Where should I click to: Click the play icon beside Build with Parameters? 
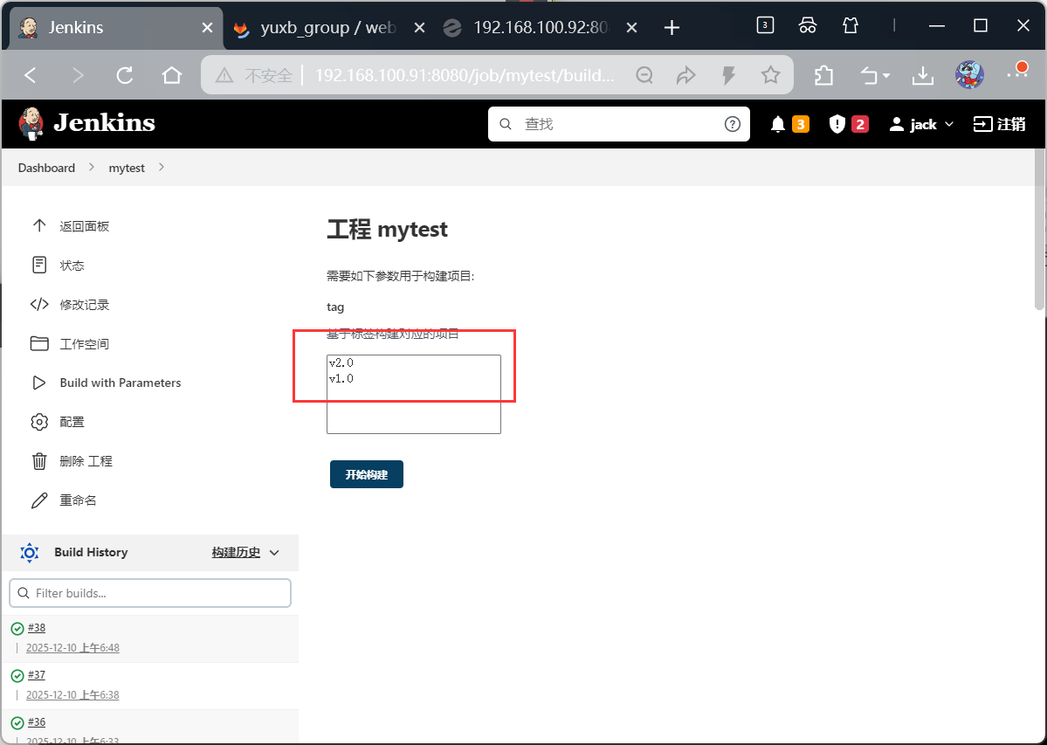coord(39,383)
